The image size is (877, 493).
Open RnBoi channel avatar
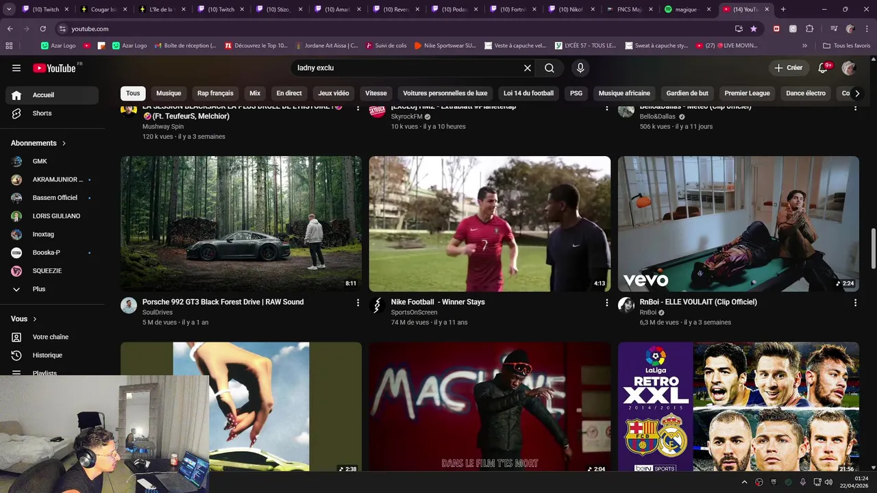(x=626, y=305)
